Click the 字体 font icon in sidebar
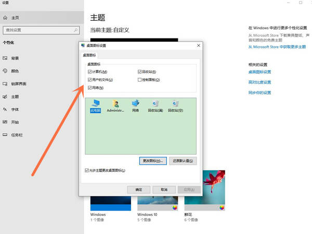312x234 pixels. click(x=5, y=109)
